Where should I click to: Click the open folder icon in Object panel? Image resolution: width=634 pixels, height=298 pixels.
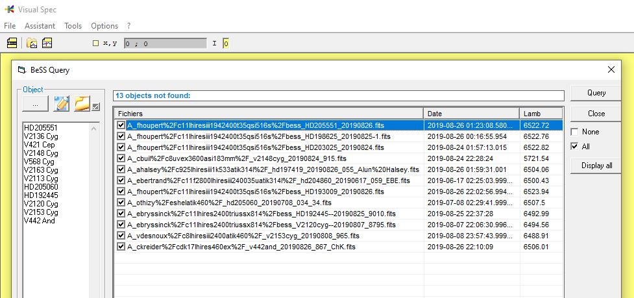pos(82,104)
